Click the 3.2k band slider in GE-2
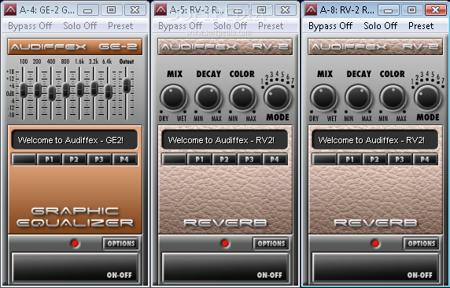 (94, 88)
